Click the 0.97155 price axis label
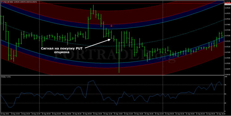Screen dimensions: 231x116 228,52
